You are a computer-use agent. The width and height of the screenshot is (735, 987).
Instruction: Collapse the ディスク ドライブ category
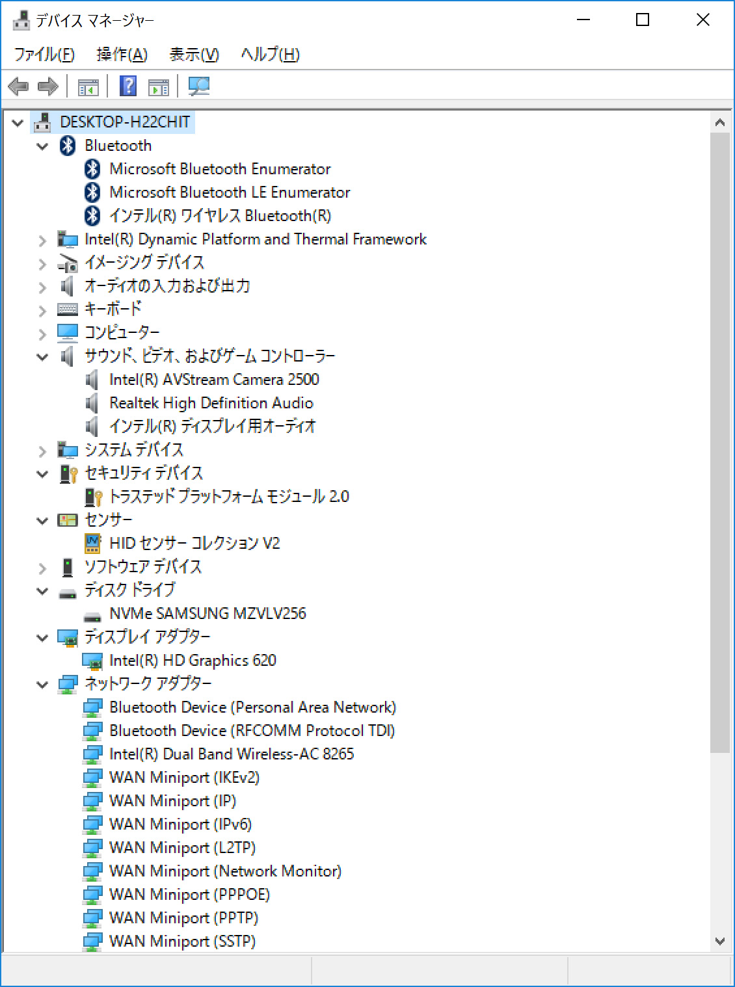pyautogui.click(x=42, y=591)
